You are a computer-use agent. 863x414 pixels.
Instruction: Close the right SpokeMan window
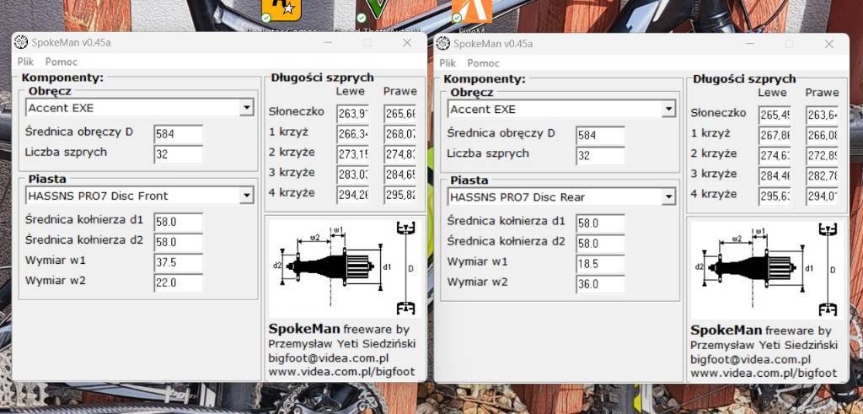(x=829, y=44)
